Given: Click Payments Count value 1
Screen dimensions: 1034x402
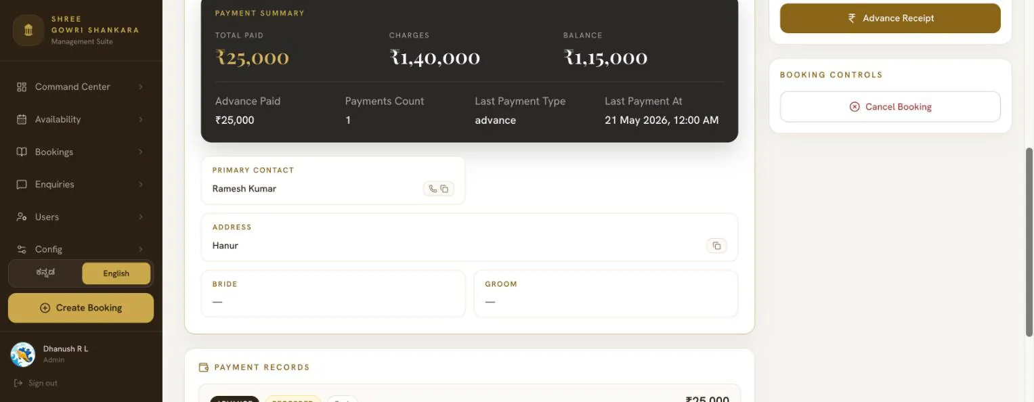Looking at the screenshot, I should pyautogui.click(x=348, y=120).
